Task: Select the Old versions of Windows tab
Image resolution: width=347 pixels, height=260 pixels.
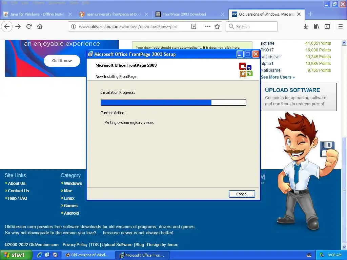Action: (266, 14)
